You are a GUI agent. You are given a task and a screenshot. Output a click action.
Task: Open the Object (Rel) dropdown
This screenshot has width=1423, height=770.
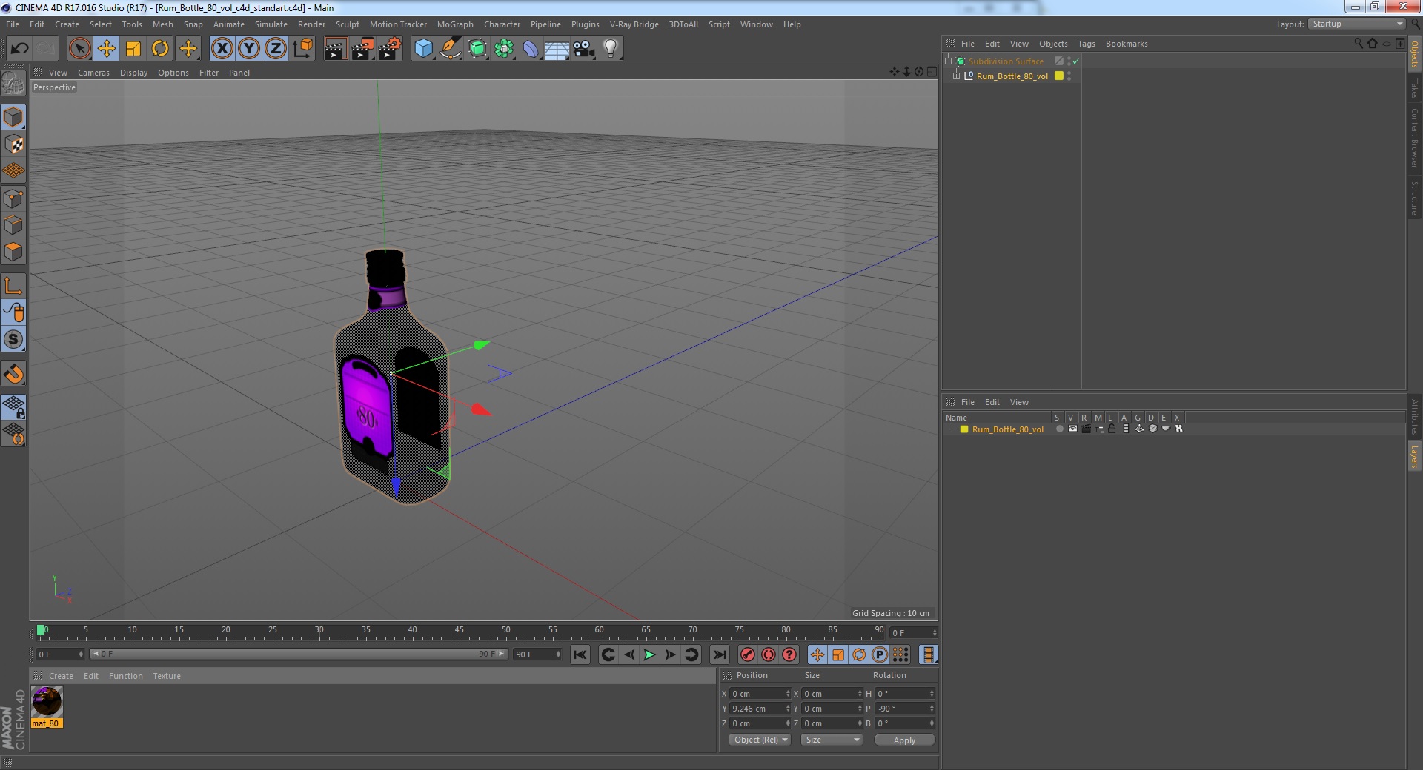point(760,740)
